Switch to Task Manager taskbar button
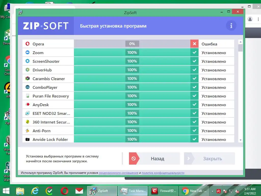The width and height of the screenshot is (261, 196). click(133, 191)
